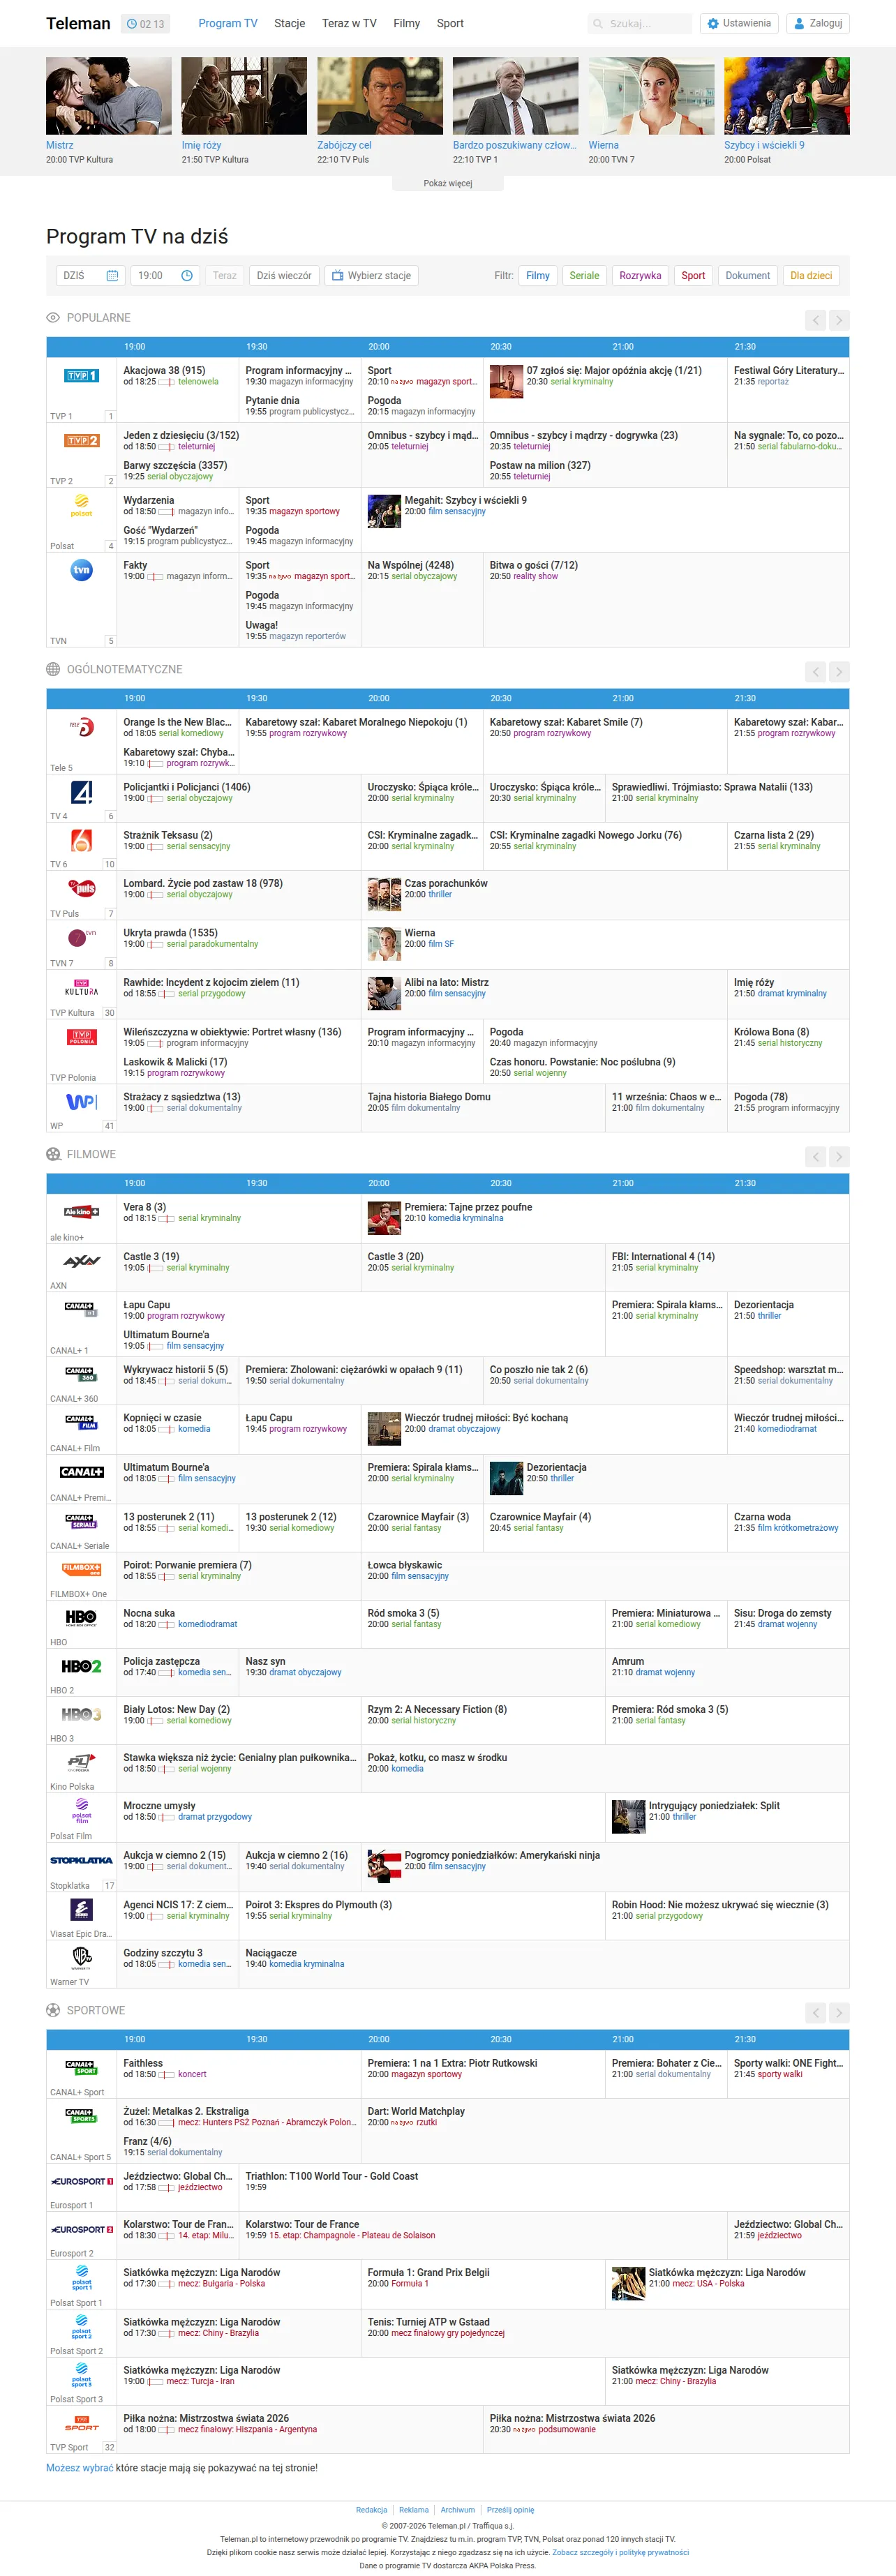Image resolution: width=896 pixels, height=2576 pixels.
Task: Move the Filmowe schedule to later hours
Action: (x=839, y=1157)
